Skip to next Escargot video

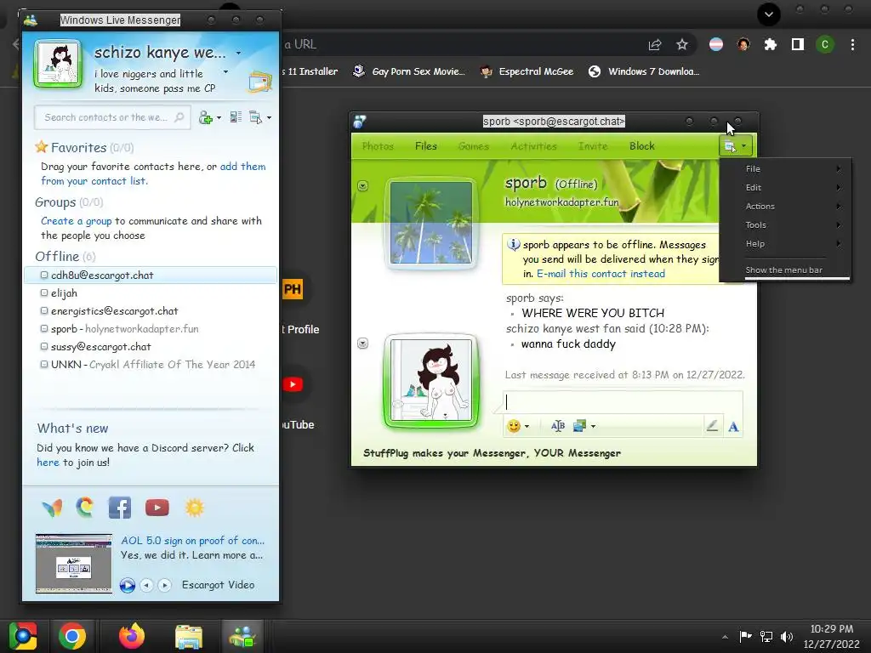[x=164, y=585]
